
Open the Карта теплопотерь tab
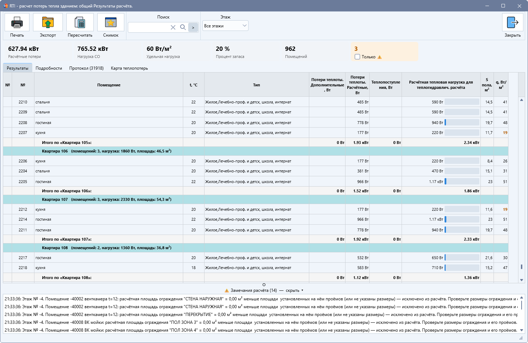tap(129, 68)
